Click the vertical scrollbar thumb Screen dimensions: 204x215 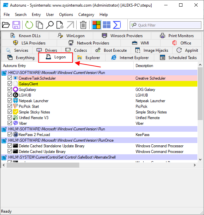click(x=200, y=94)
